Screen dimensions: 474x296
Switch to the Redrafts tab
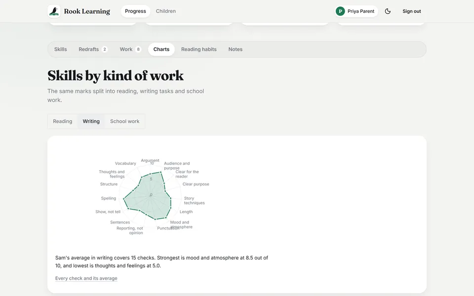click(93, 49)
